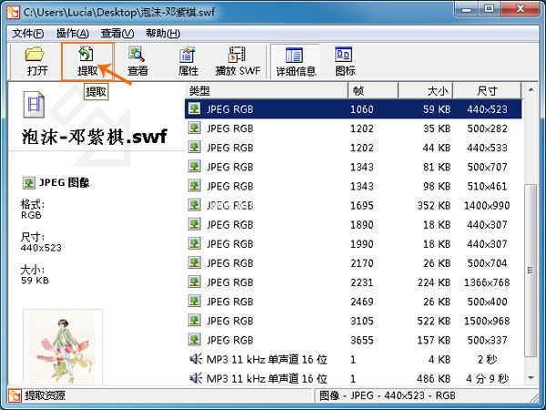The width and height of the screenshot is (546, 410).
Task: Click the 2 秒 duration cell
Action: (x=487, y=359)
